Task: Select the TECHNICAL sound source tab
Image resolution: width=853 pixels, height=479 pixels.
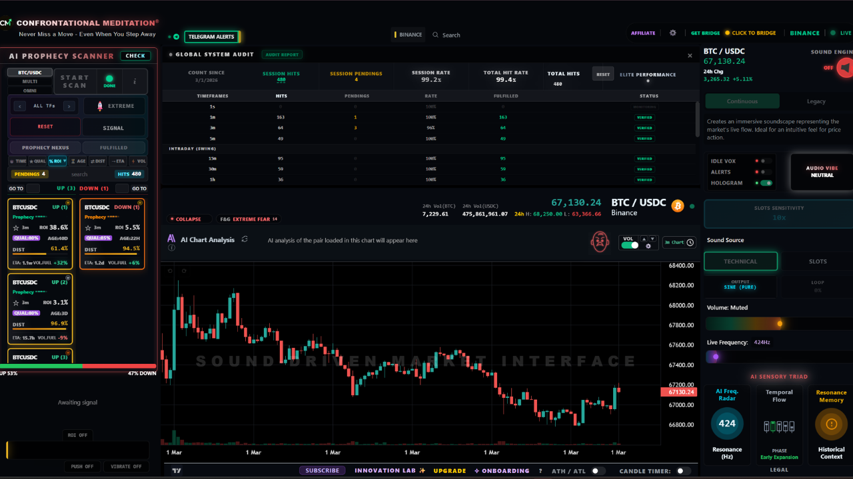Action: click(740, 261)
